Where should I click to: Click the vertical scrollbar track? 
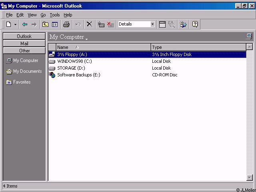(x=250, y=112)
